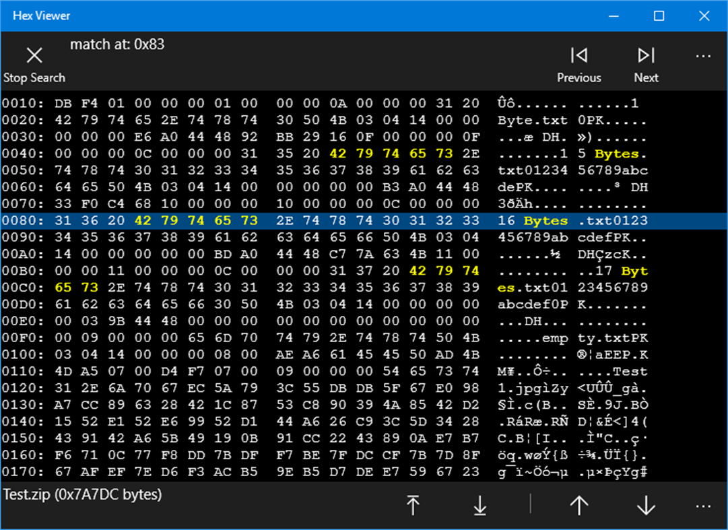Viewport: 728px width, 530px height.
Task: Click the Previous label under its icon
Action: 578,77
